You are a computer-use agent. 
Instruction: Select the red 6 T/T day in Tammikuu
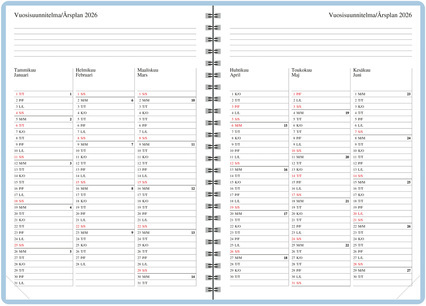coord(20,125)
